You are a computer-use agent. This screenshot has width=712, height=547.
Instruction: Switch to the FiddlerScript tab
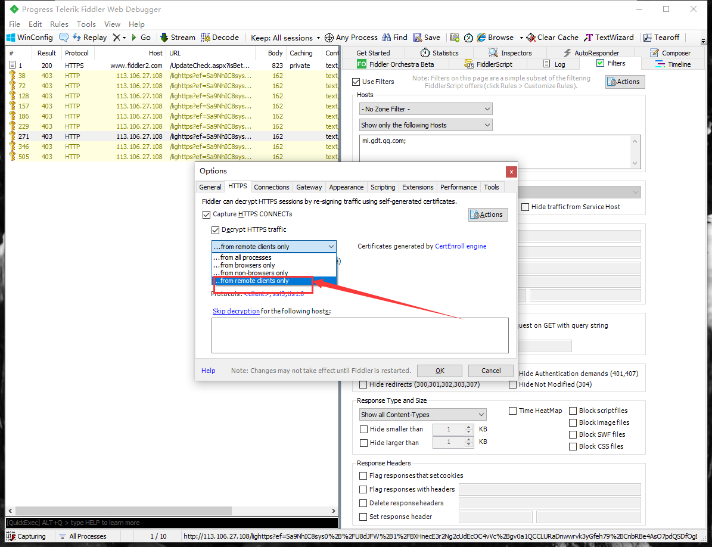pyautogui.click(x=488, y=64)
